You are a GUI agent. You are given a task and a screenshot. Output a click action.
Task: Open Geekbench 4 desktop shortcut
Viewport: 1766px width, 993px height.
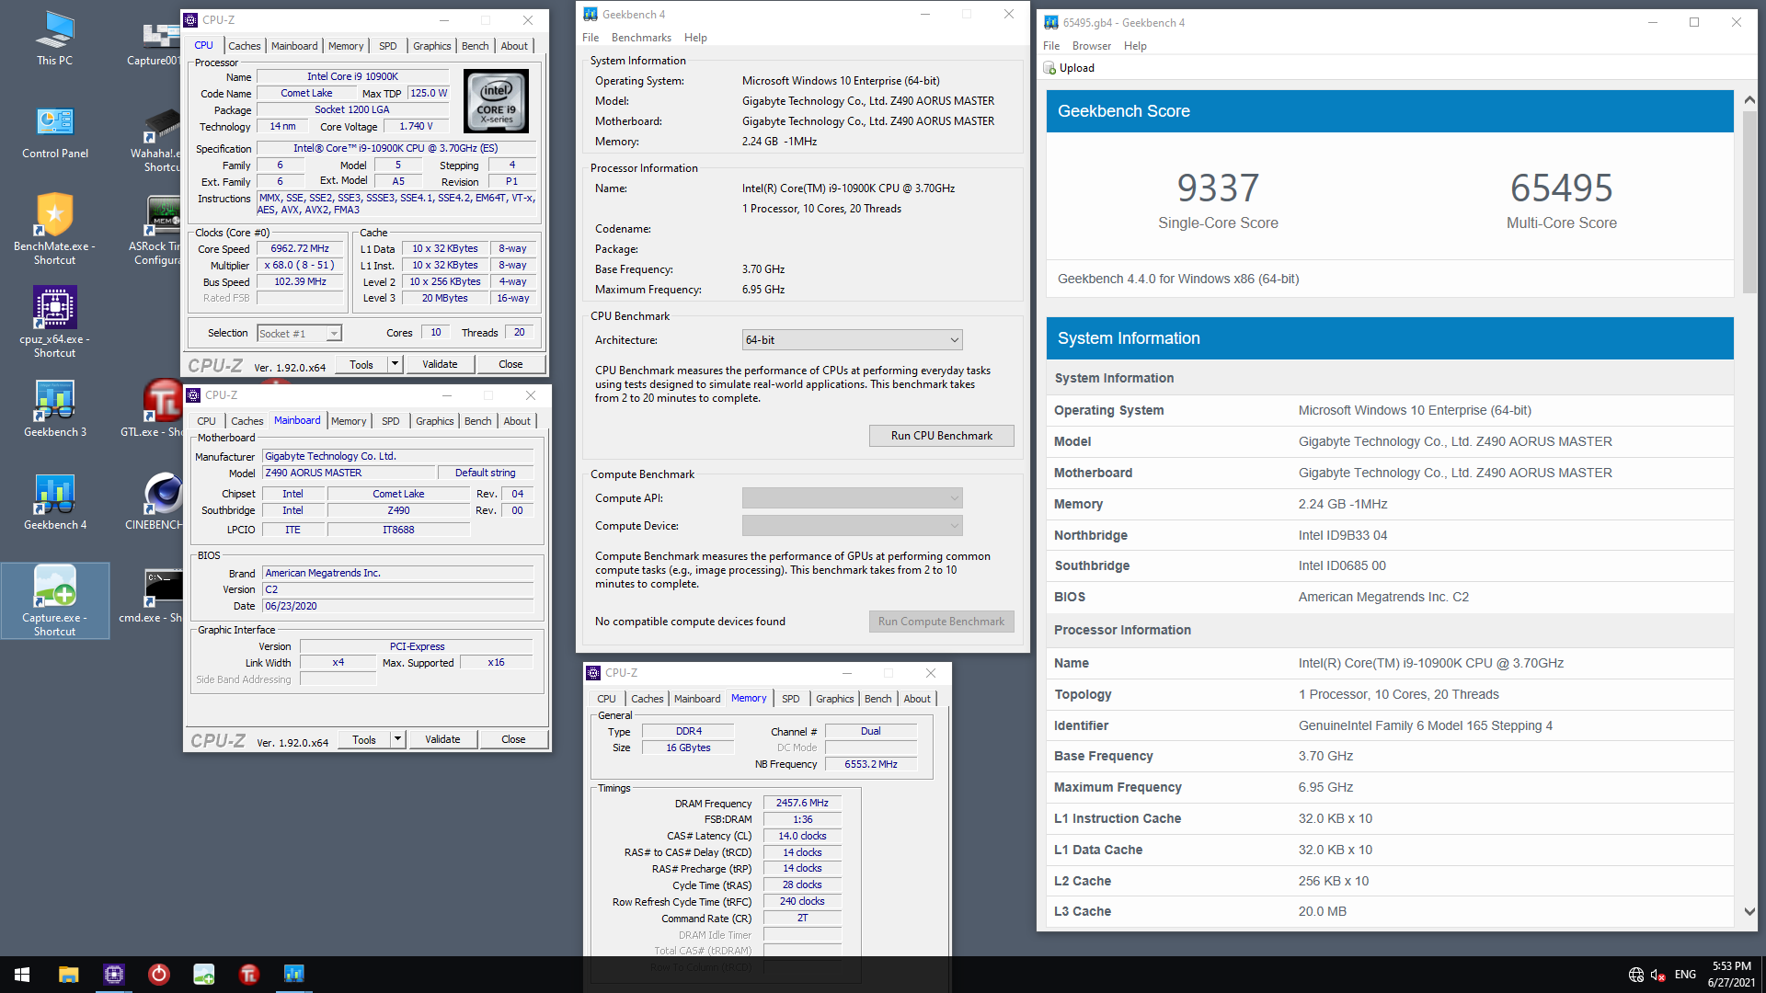click(x=54, y=503)
